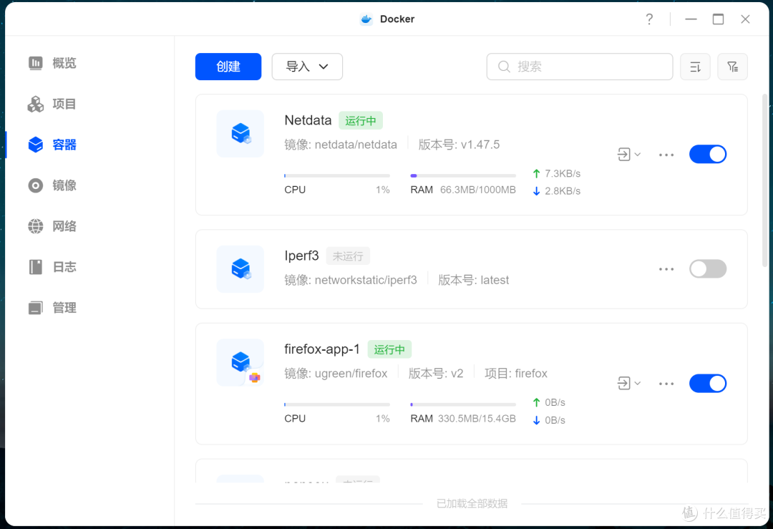Viewport: 773px width, 529px height.
Task: Click the ugreen/firefox image text
Action: [351, 374]
